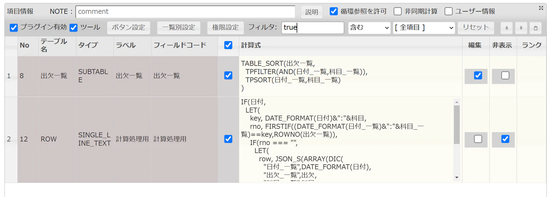Click the No 8 cell
The image size is (553, 197).
[28, 76]
